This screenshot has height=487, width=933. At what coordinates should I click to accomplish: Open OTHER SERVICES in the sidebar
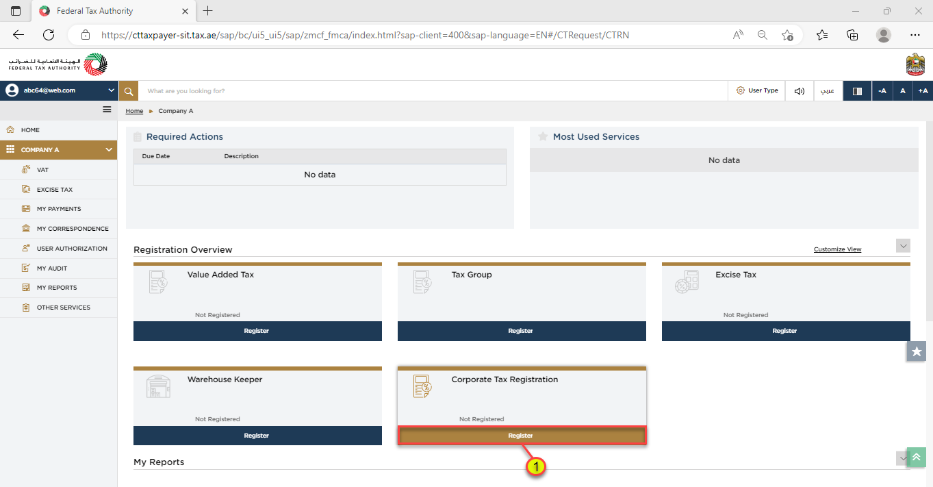tap(58, 307)
